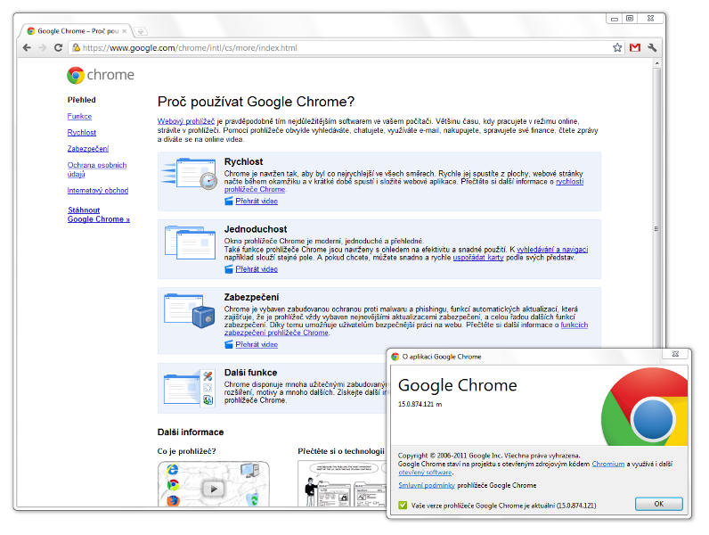Play the 'Co je prohlížeč?' video thumbnail
Screen dimensions: 709x535
[214, 484]
